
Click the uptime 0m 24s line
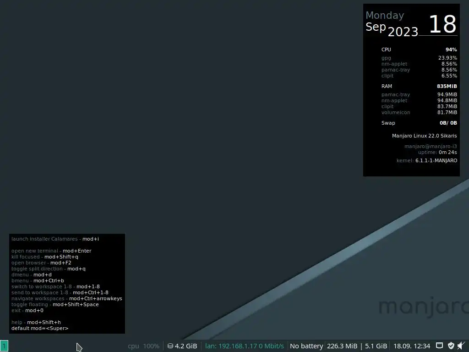[437, 152]
